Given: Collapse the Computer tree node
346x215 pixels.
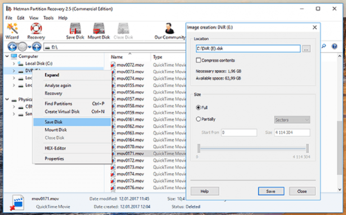Looking at the screenshot, I should 7,56.
